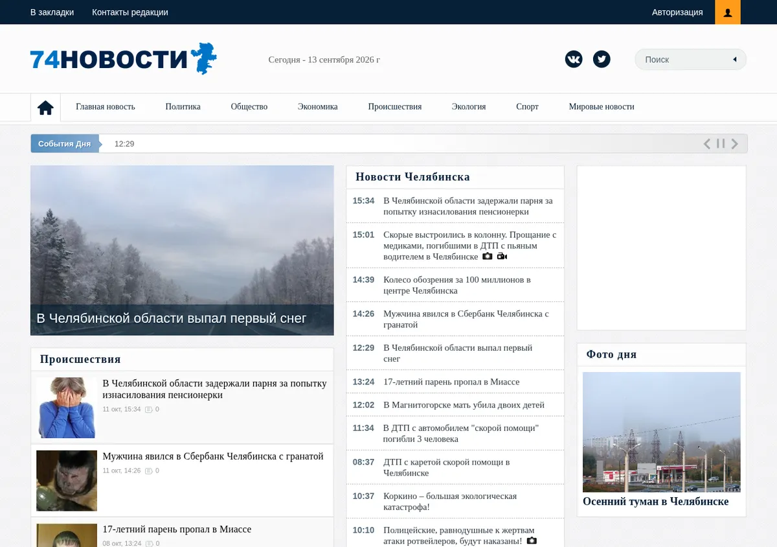Open the Политика menu section
The width and height of the screenshot is (777, 547).
[183, 107]
